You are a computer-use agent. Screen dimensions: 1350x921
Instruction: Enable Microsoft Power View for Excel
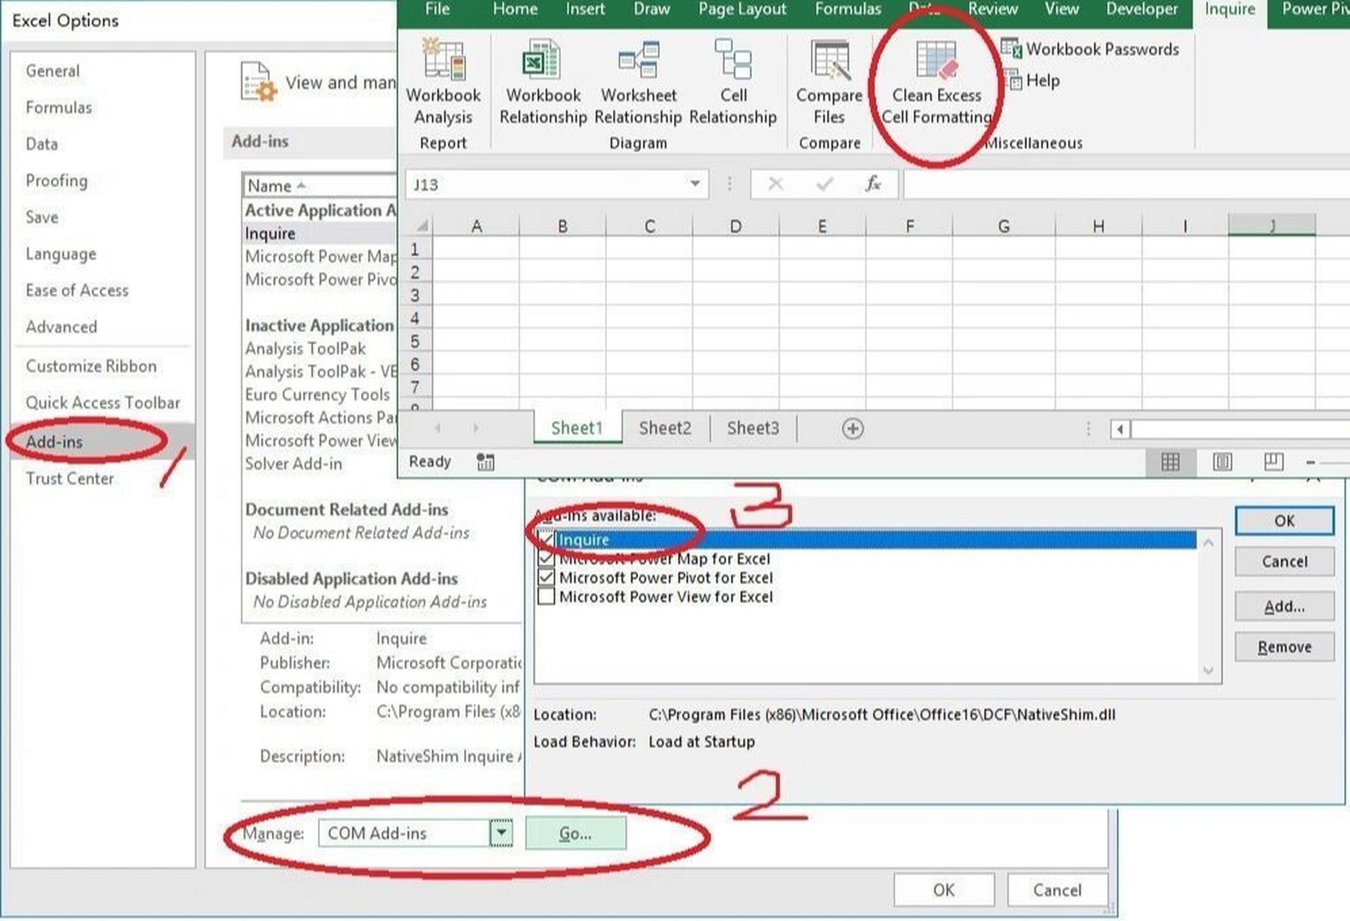546,596
